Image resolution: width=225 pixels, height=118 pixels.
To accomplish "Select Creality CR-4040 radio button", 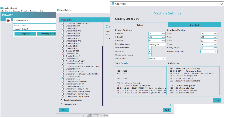I will coord(63,26).
